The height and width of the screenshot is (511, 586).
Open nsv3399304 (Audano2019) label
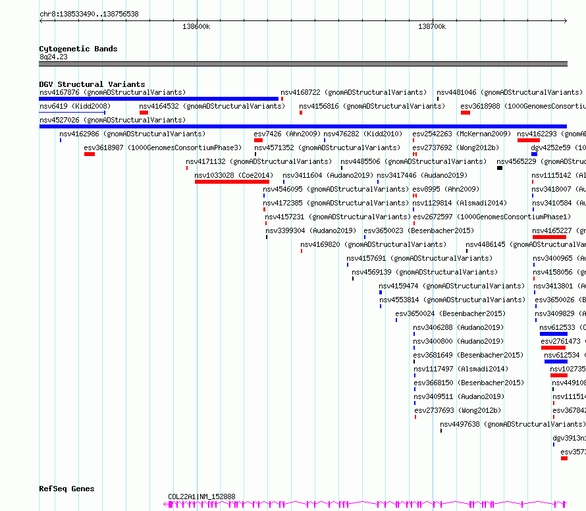[x=311, y=230]
